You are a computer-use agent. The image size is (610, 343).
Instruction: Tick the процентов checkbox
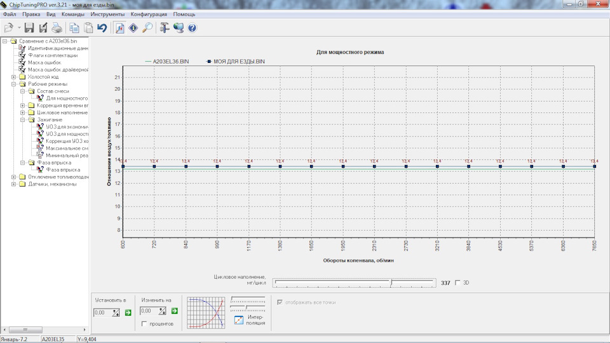click(144, 324)
